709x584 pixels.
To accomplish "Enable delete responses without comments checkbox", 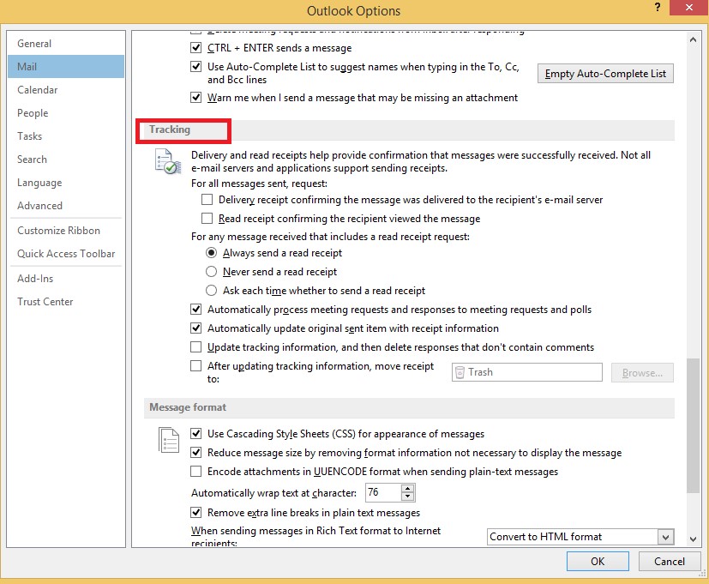I will point(195,347).
